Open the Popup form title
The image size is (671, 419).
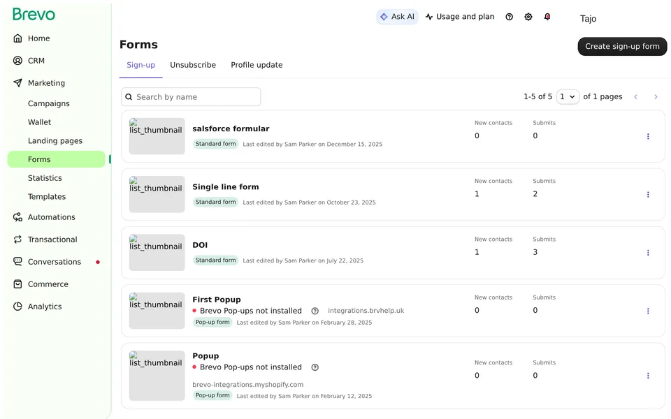(x=205, y=355)
